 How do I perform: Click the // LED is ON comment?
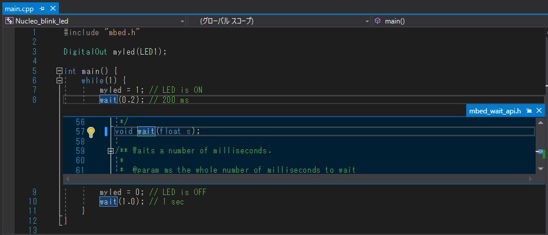176,90
